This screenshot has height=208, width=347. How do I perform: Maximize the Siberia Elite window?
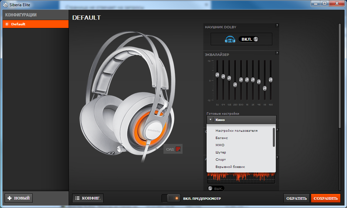(325, 4)
